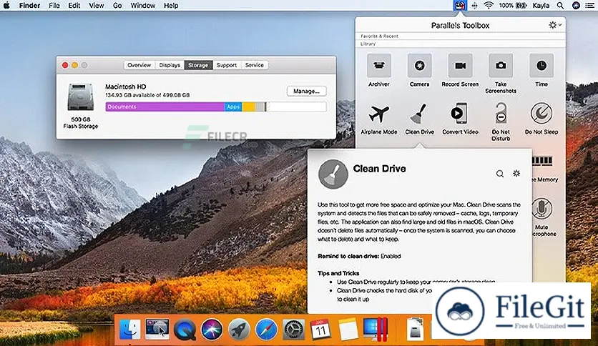Screen dimensions: 598x346
Task: Open System Preferences from the Dock
Action: [x=294, y=330]
